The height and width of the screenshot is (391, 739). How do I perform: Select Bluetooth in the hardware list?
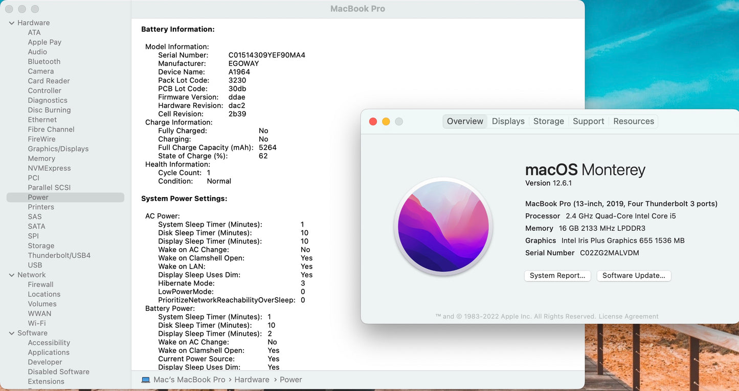[x=44, y=62]
